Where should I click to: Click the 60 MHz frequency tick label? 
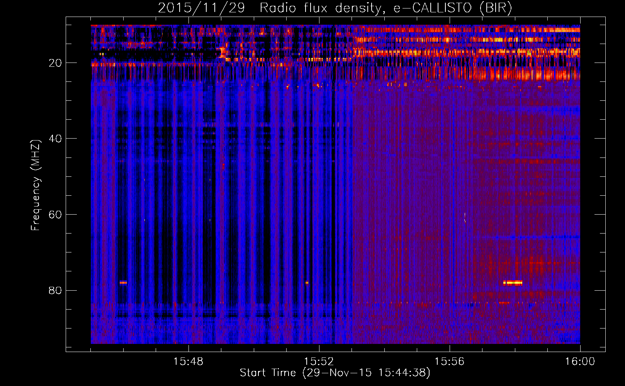56,215
